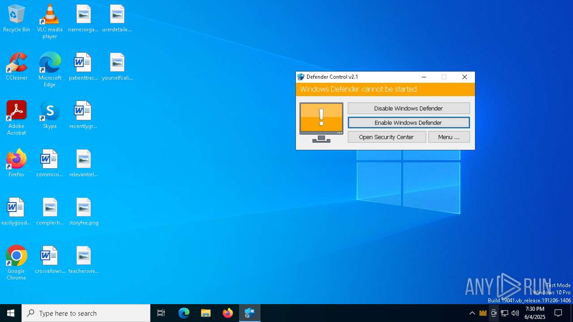The height and width of the screenshot is (322, 573).
Task: Select the CCleaner desktop shortcut
Action: coord(17,67)
